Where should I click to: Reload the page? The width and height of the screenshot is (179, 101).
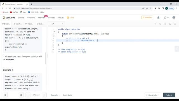pos(10,8)
